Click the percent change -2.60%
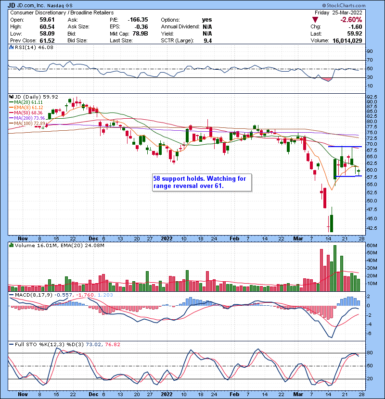This screenshot has height=399, width=385. click(x=351, y=20)
